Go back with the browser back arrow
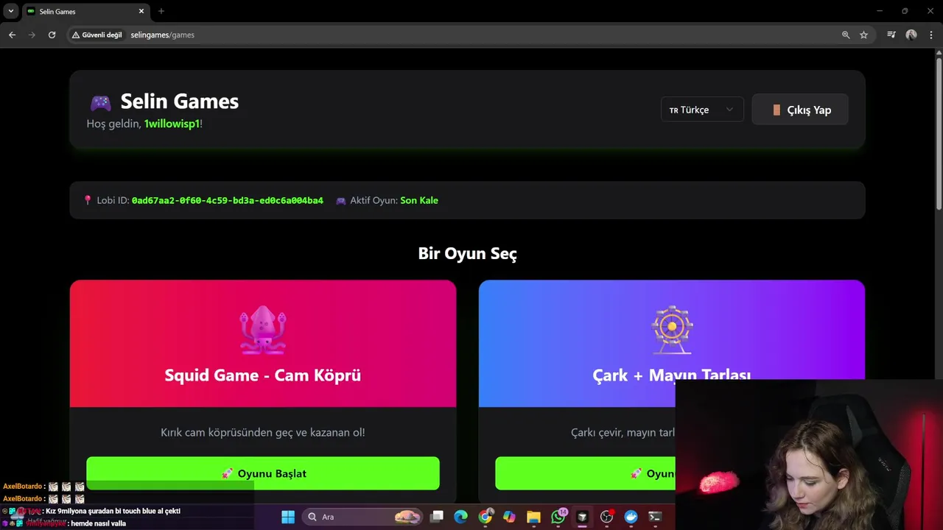Screen dimensions: 943x530 click(12, 35)
